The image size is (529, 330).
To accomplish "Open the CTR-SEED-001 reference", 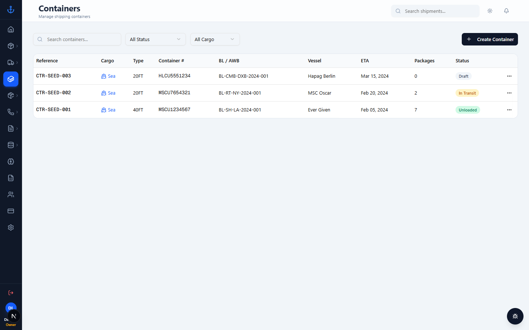I will (x=54, y=110).
